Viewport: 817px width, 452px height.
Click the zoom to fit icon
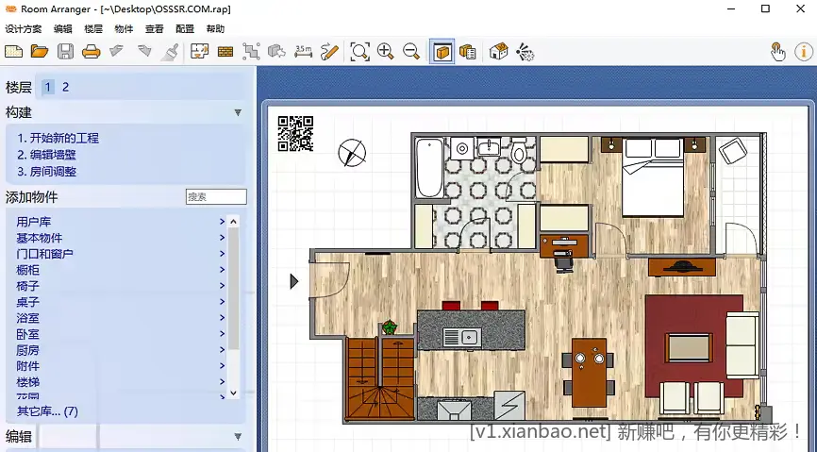click(359, 52)
